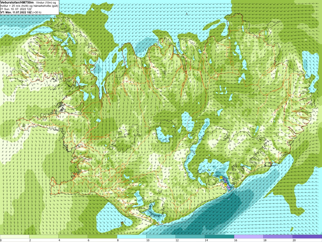Click the scale label "0"
The height and width of the screenshot is (242, 322).
[1, 240]
